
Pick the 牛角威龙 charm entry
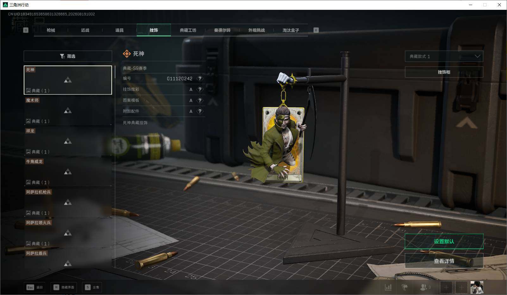click(68, 172)
